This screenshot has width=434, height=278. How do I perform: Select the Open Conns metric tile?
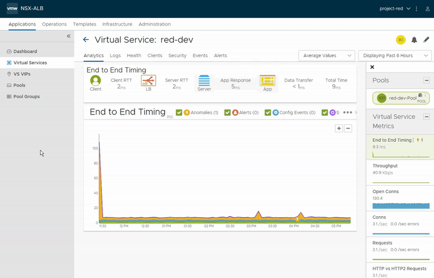400,199
